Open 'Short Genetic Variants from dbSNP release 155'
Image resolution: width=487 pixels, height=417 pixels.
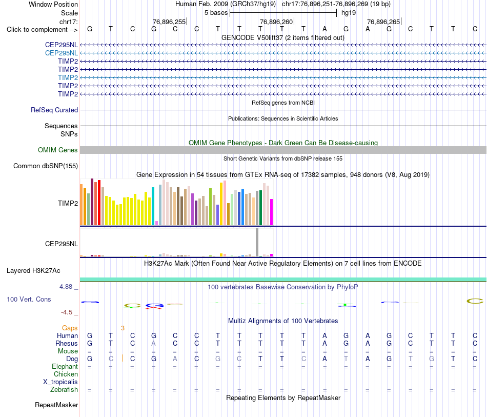click(x=283, y=158)
